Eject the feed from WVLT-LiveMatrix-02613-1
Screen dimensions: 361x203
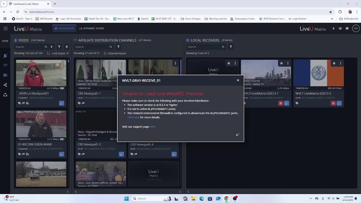tap(281, 103)
